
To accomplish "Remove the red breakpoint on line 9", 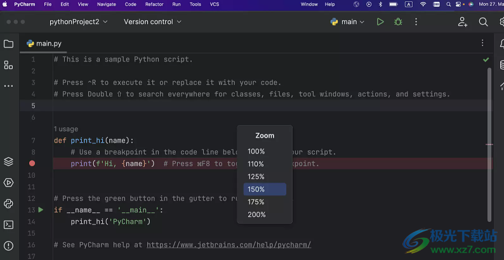I will [32, 164].
